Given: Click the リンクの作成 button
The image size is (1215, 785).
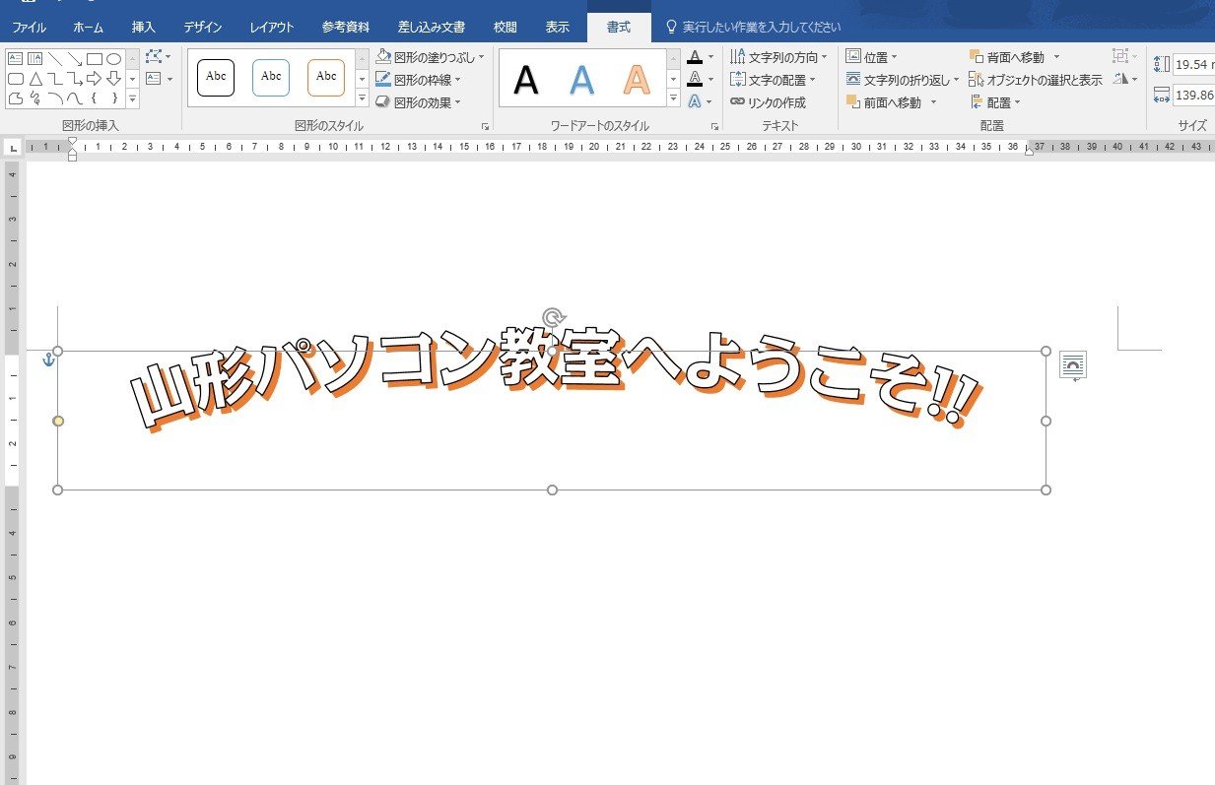Looking at the screenshot, I should click(x=769, y=102).
